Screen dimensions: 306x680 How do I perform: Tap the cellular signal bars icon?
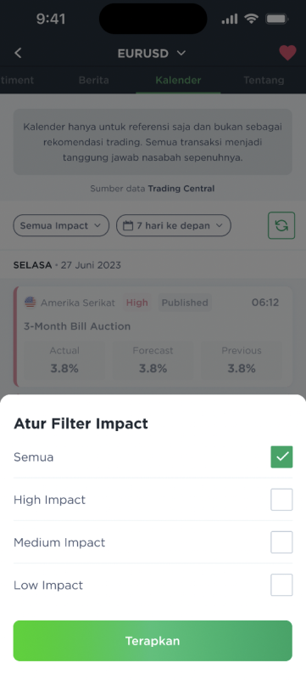click(x=230, y=19)
